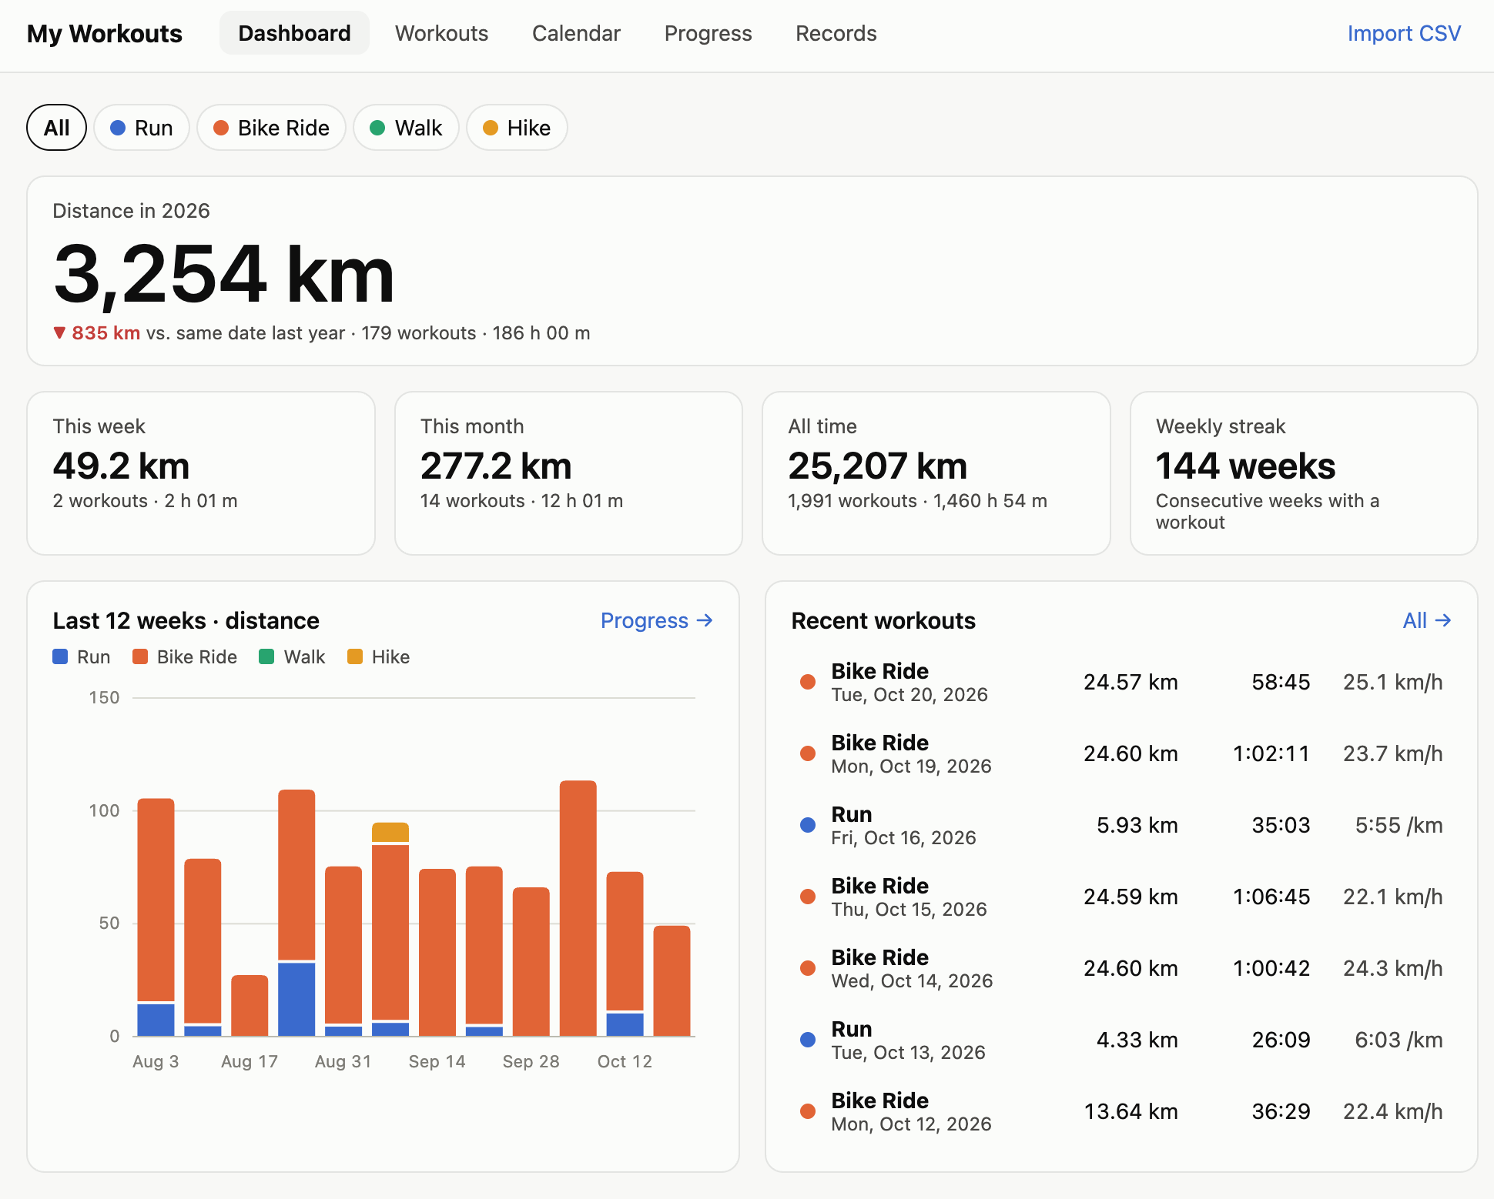Screen dimensions: 1494x1199
Task: Open Bike Ride on Thu, Oct 15
Action: point(1121,897)
